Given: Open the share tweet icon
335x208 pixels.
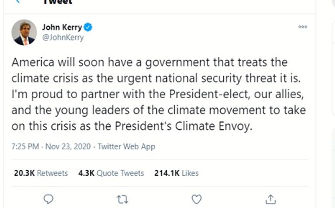Looking at the screenshot, I should point(270,199).
